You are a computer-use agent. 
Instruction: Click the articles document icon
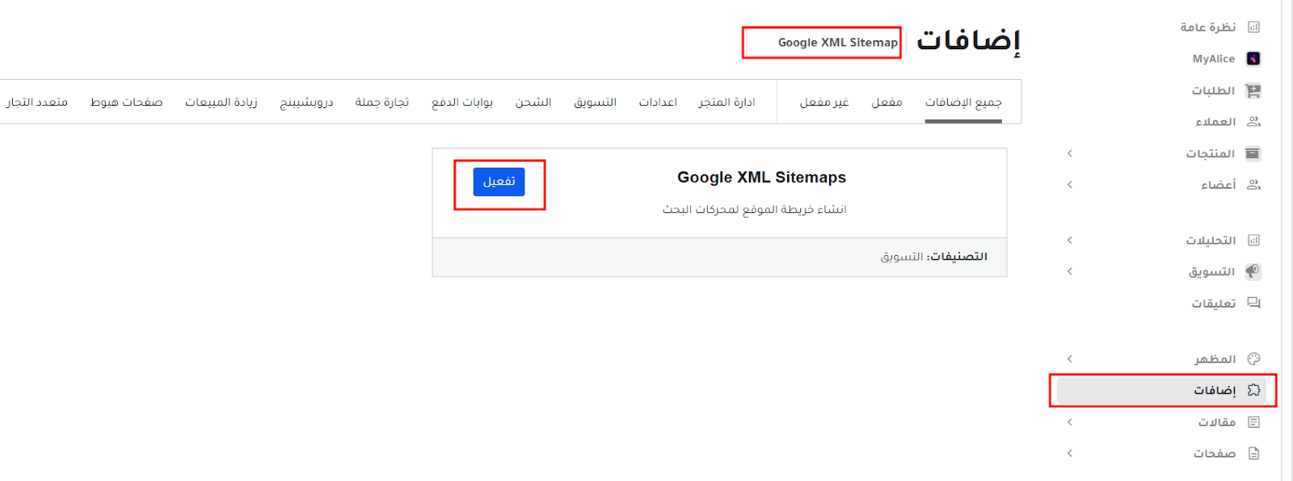pyautogui.click(x=1253, y=422)
